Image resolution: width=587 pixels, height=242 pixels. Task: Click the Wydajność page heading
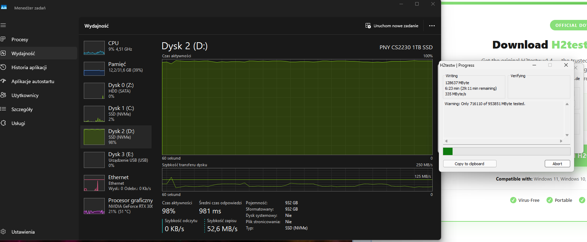coord(96,26)
